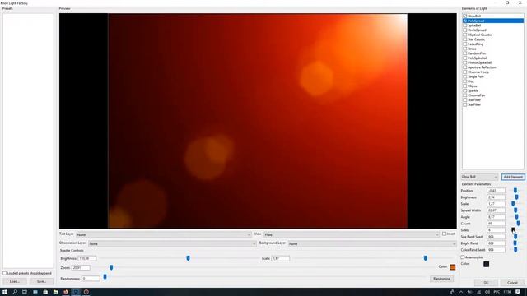The height and width of the screenshot is (296, 527).
Task: Enable the Elliptical Caustic checkbox
Action: click(x=464, y=35)
